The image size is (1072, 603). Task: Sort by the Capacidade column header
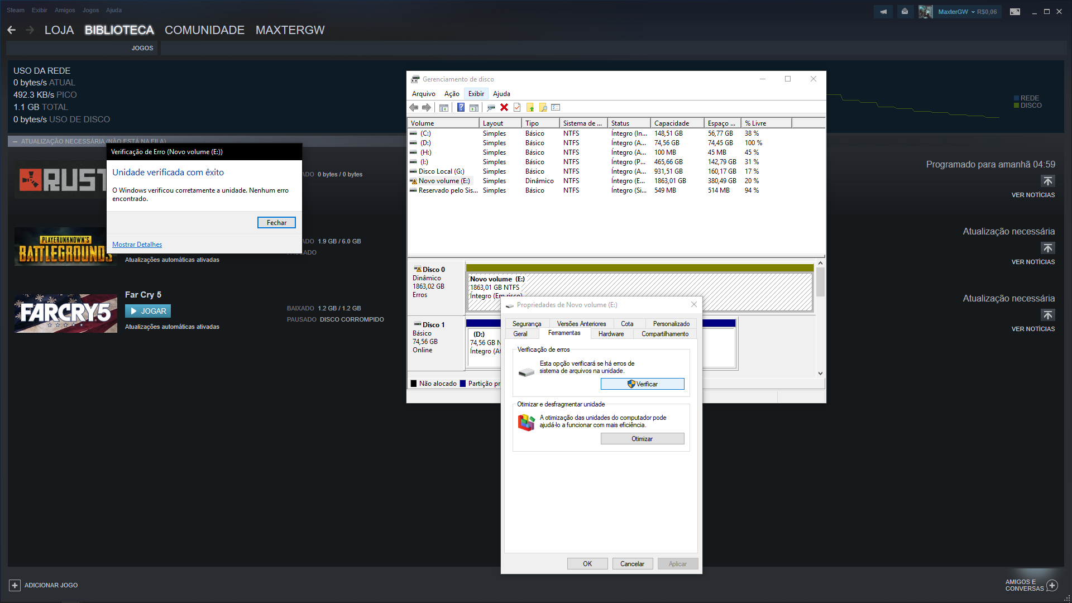pyautogui.click(x=677, y=123)
